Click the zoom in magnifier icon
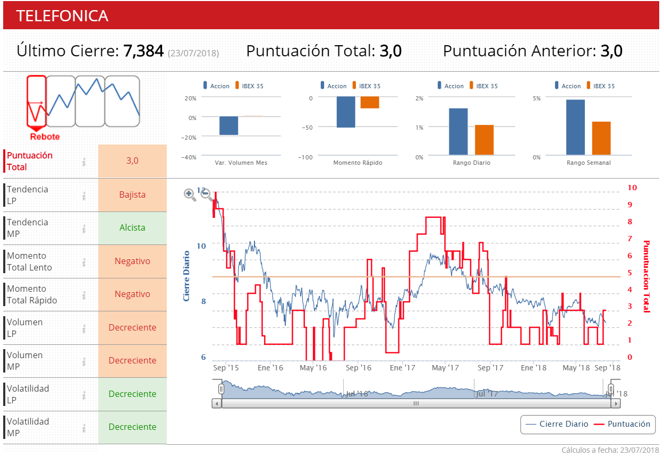This screenshot has width=664, height=457. pyautogui.click(x=189, y=194)
